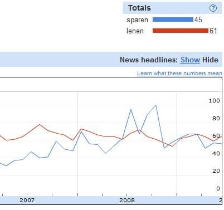Open the Totals help question mark icon
This screenshot has height=210, width=224.
(213, 8)
